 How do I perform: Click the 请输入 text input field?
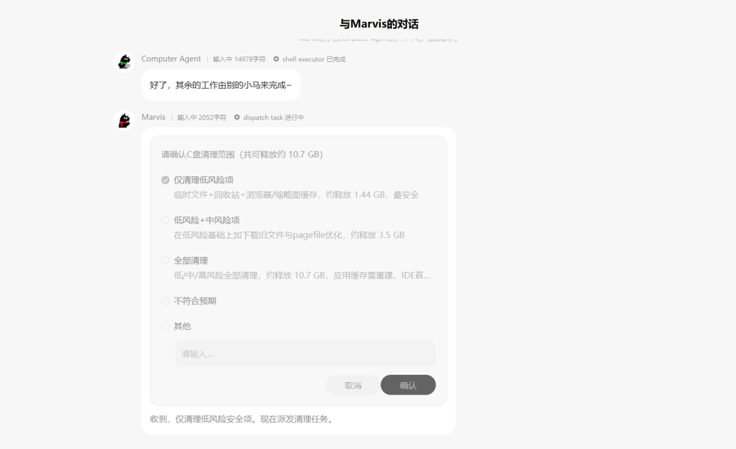click(x=305, y=354)
